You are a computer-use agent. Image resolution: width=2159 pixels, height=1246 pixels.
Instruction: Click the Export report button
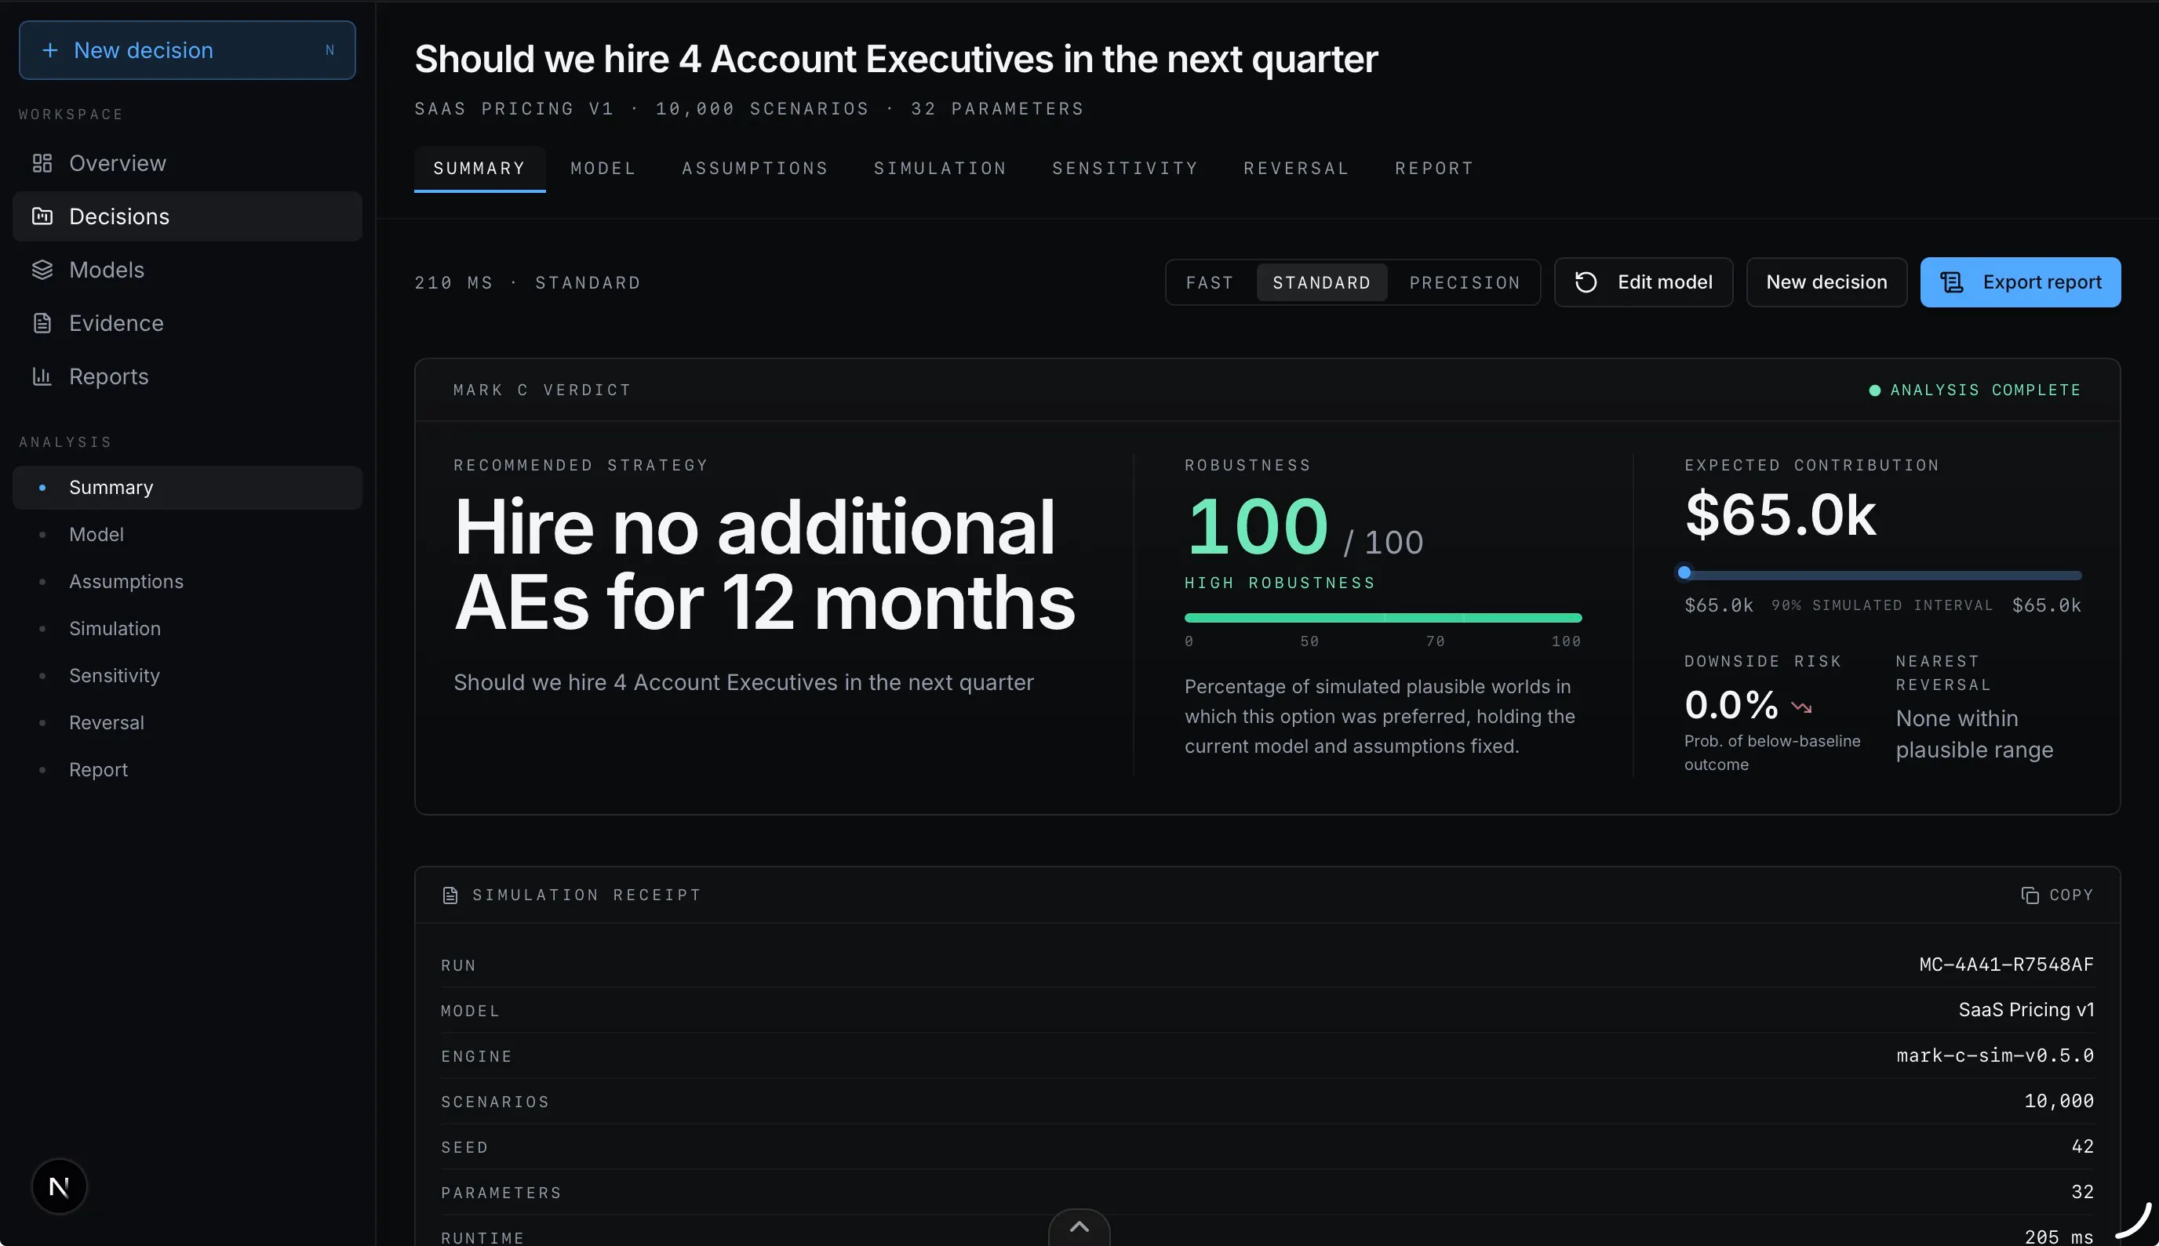click(2020, 282)
